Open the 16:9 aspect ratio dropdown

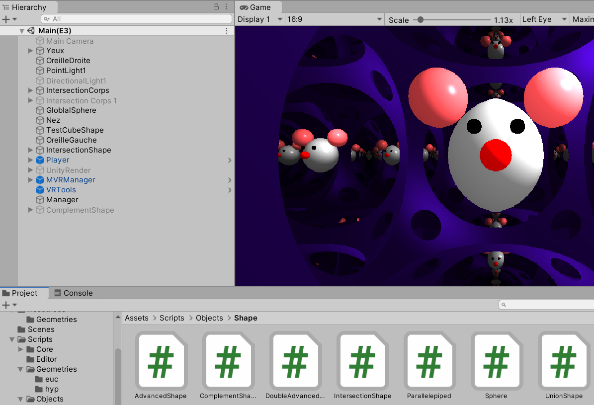334,19
